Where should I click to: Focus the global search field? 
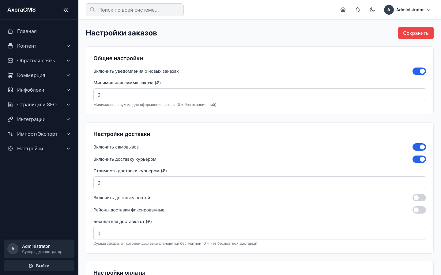pos(135,10)
